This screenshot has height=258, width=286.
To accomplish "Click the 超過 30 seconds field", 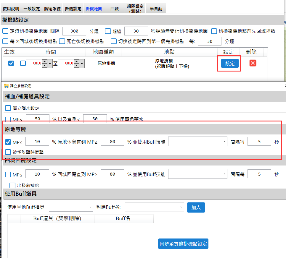I will (136, 31).
